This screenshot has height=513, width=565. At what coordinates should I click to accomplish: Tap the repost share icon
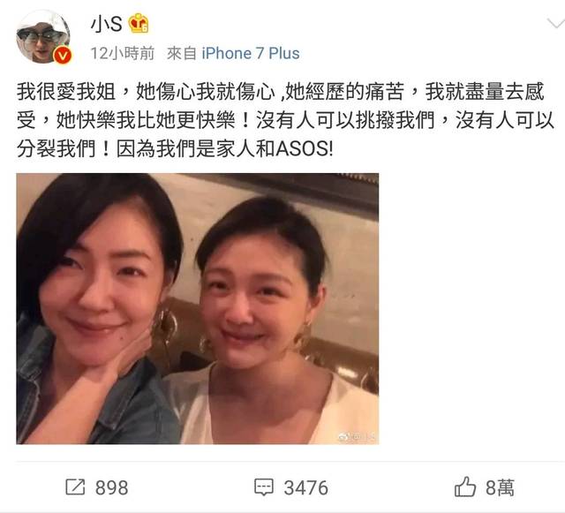click(75, 487)
